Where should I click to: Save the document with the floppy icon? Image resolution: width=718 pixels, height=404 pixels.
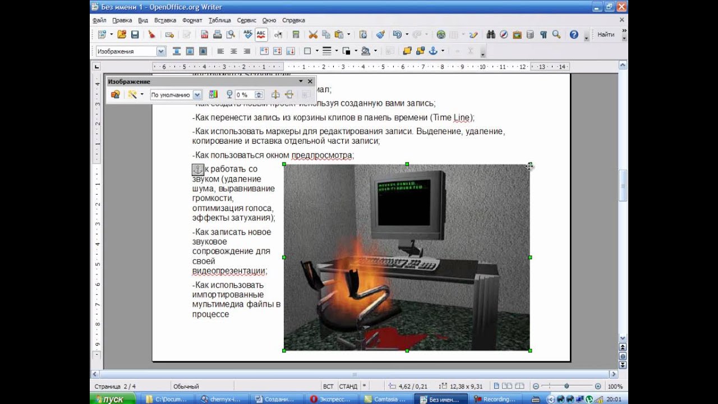135,35
